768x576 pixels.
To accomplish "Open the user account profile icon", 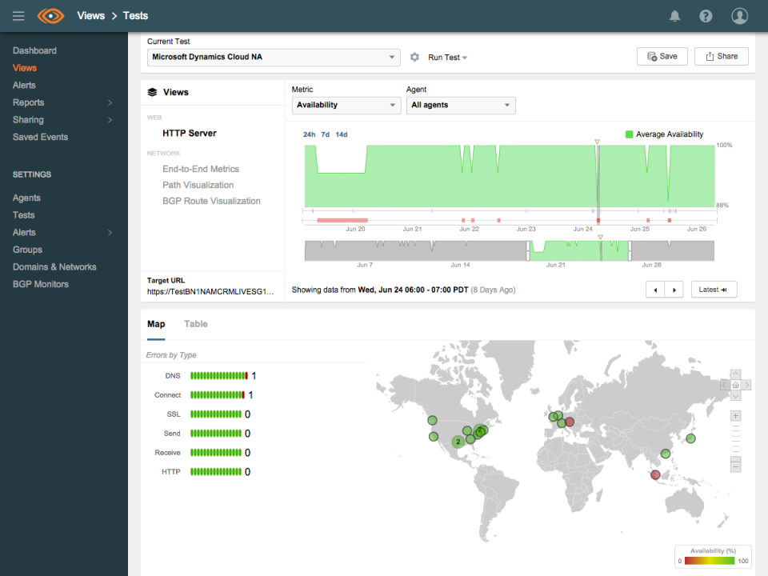I will tap(739, 16).
